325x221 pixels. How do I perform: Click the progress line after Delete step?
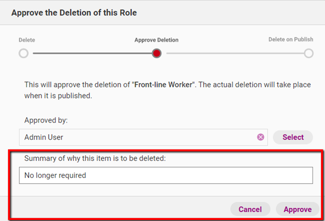(x=90, y=53)
